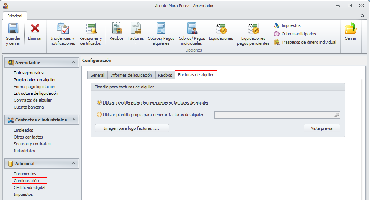The image size is (370, 200).
Task: Click Cobros anticipados piggy bank item
Action: pyautogui.click(x=295, y=34)
